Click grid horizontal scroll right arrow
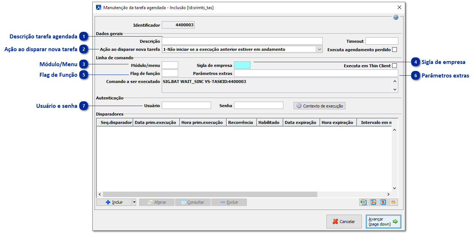The image size is (475, 234). [x=389, y=195]
